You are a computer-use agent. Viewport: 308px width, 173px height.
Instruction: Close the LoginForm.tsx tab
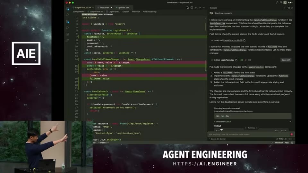[93, 8]
